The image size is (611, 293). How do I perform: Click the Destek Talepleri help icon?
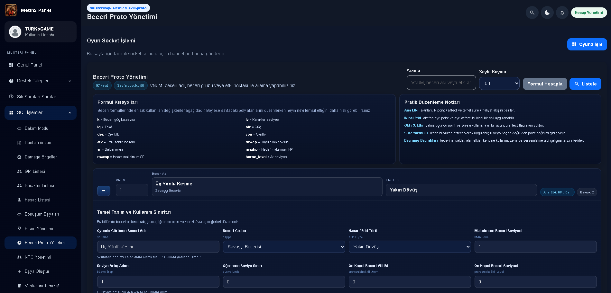click(11, 81)
